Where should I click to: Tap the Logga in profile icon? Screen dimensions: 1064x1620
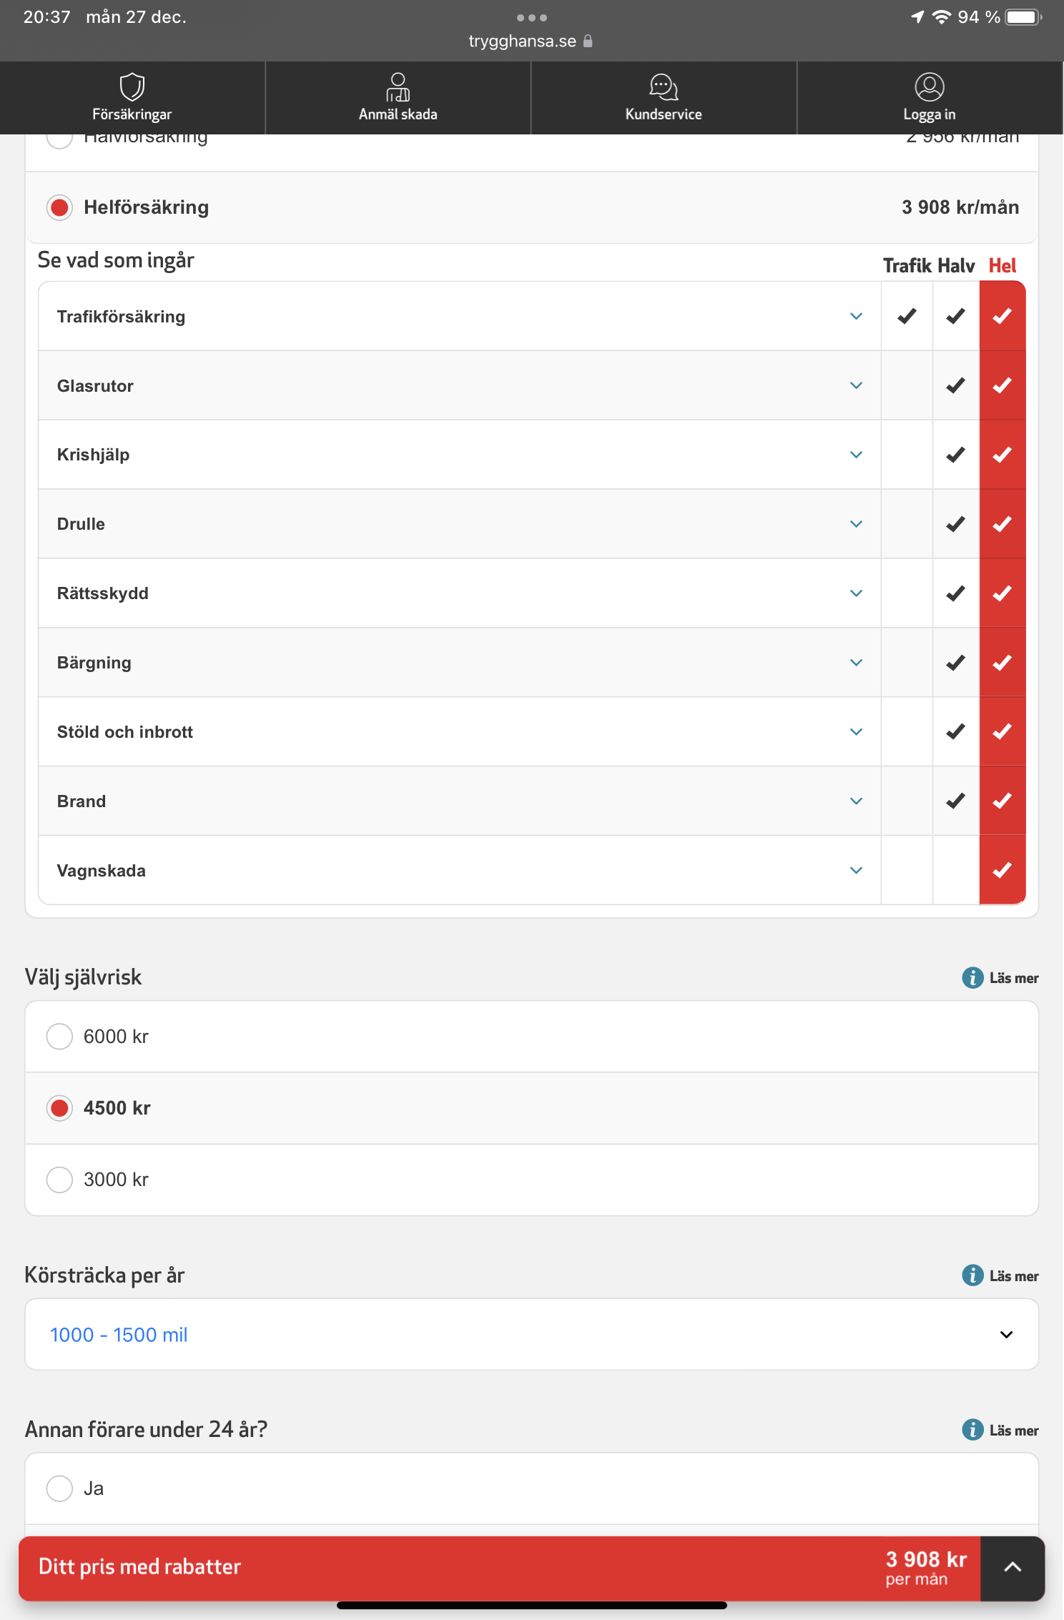[930, 87]
